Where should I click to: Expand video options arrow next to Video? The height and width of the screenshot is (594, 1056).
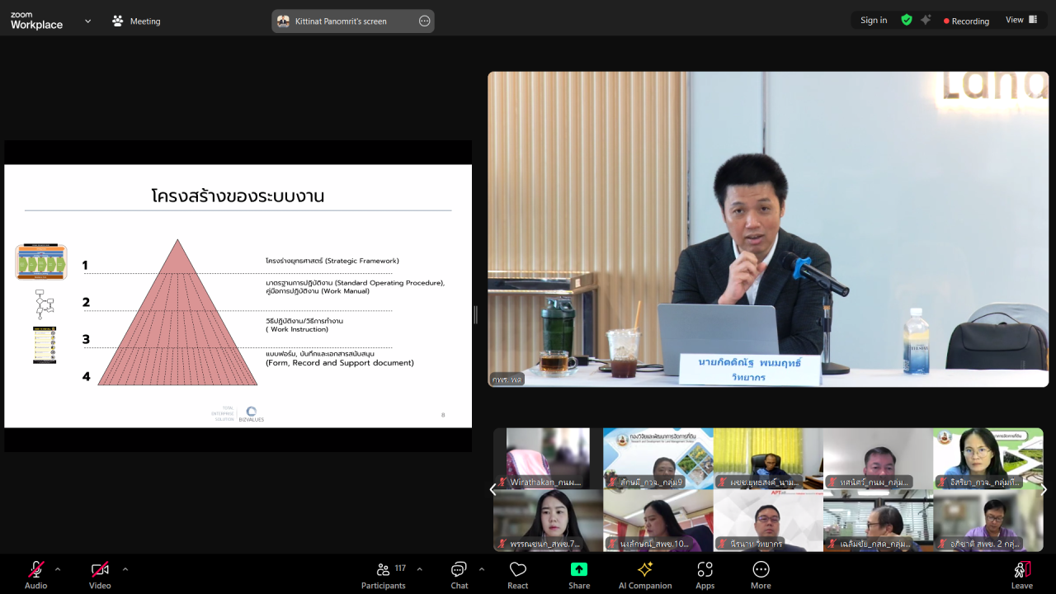pyautogui.click(x=125, y=568)
